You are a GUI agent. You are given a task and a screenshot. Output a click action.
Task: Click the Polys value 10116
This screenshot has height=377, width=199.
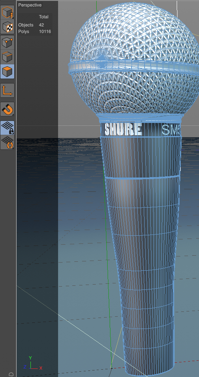point(45,31)
